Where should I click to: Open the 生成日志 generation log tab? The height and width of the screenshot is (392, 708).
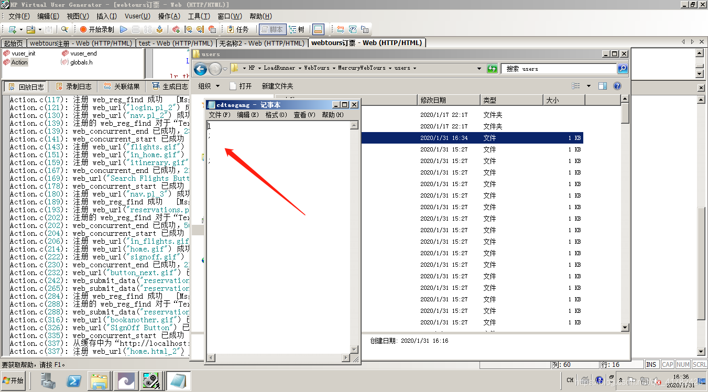click(x=169, y=86)
